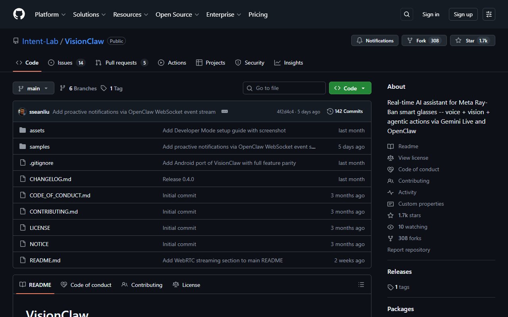Select the Security shield icon tab
Viewport: 508px width, 317px height.
pyautogui.click(x=238, y=63)
